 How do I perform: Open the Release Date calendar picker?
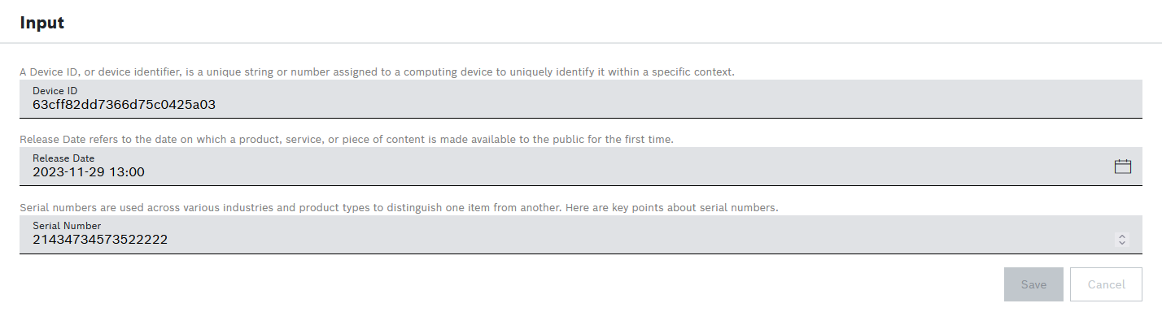[1122, 167]
